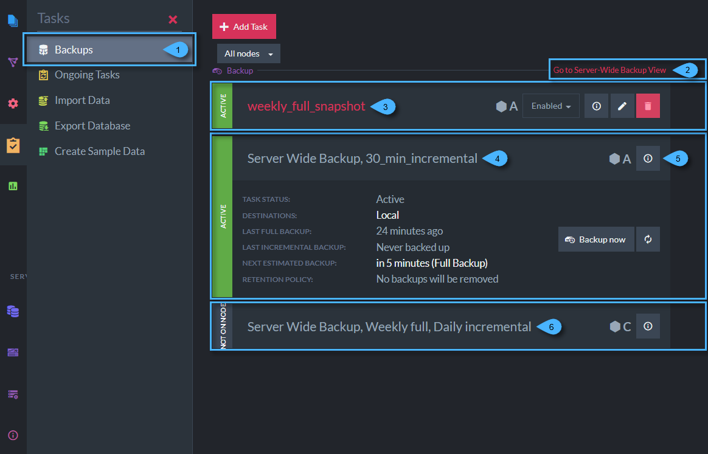Click 'in 5 minutes (Full Backup)' value
Viewport: 708px width, 454px height.
[x=432, y=263]
